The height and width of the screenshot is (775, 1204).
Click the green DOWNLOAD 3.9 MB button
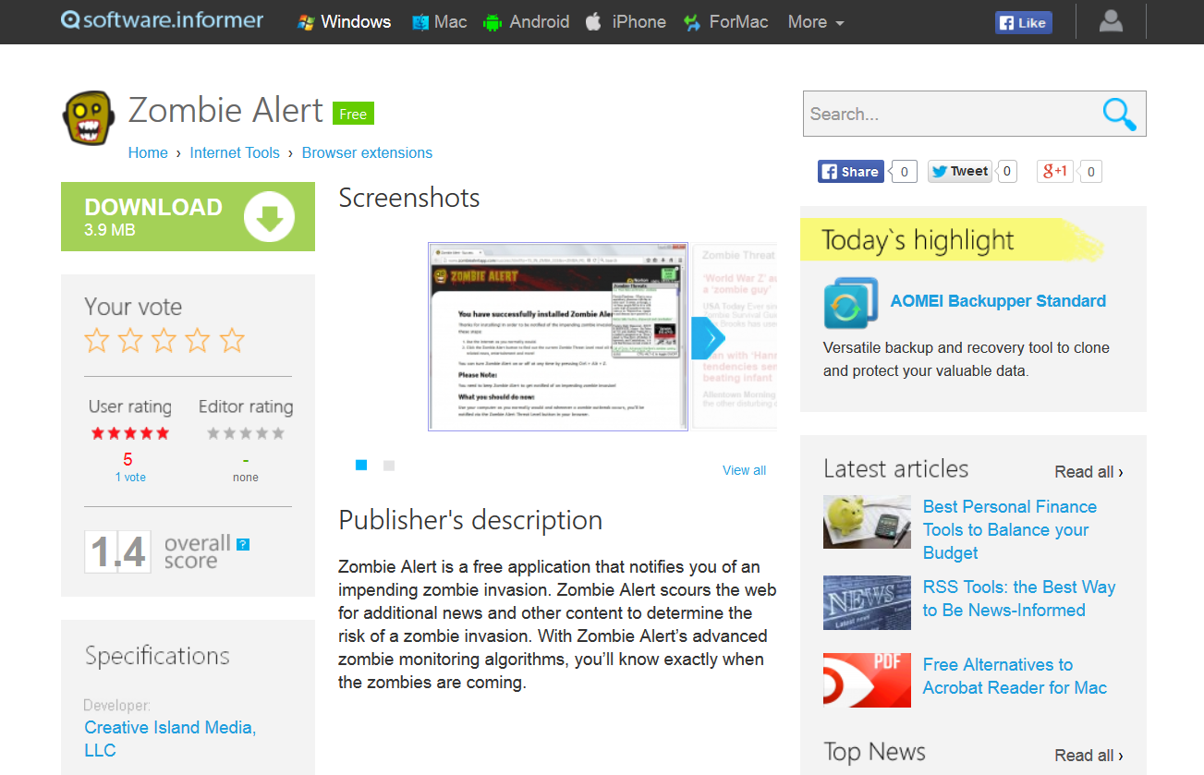click(x=188, y=216)
